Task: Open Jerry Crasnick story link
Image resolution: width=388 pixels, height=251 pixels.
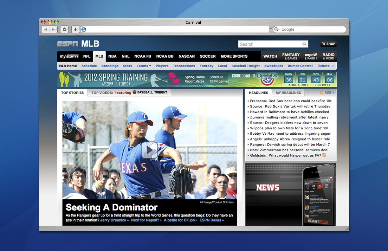Action: pyautogui.click(x=114, y=220)
